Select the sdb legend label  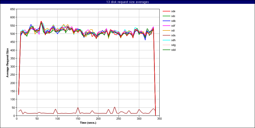[x=173, y=21]
